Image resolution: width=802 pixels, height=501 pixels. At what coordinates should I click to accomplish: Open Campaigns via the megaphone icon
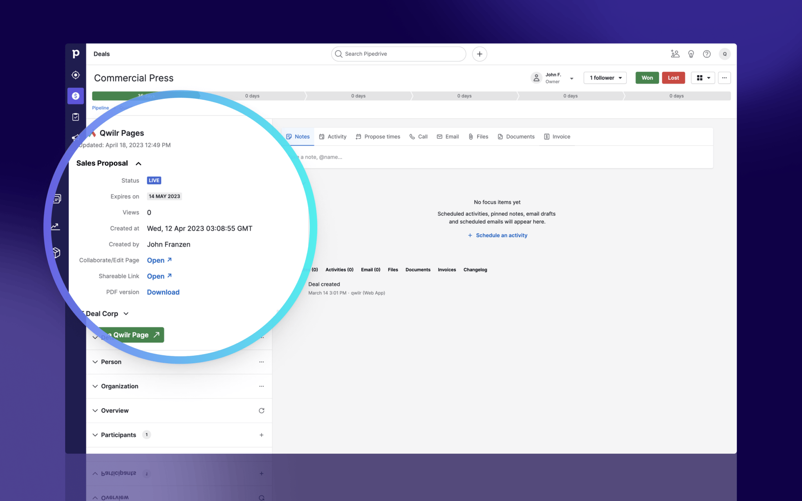[75, 137]
